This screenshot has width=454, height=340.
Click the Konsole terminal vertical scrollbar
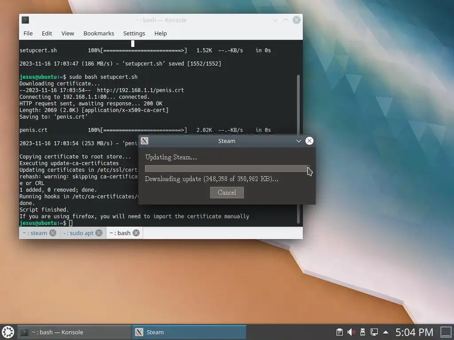click(x=298, y=149)
